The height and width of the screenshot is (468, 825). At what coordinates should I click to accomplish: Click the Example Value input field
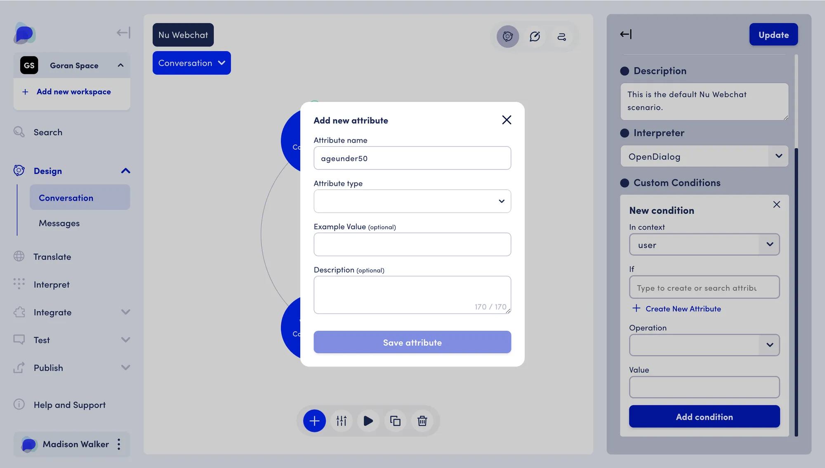412,245
